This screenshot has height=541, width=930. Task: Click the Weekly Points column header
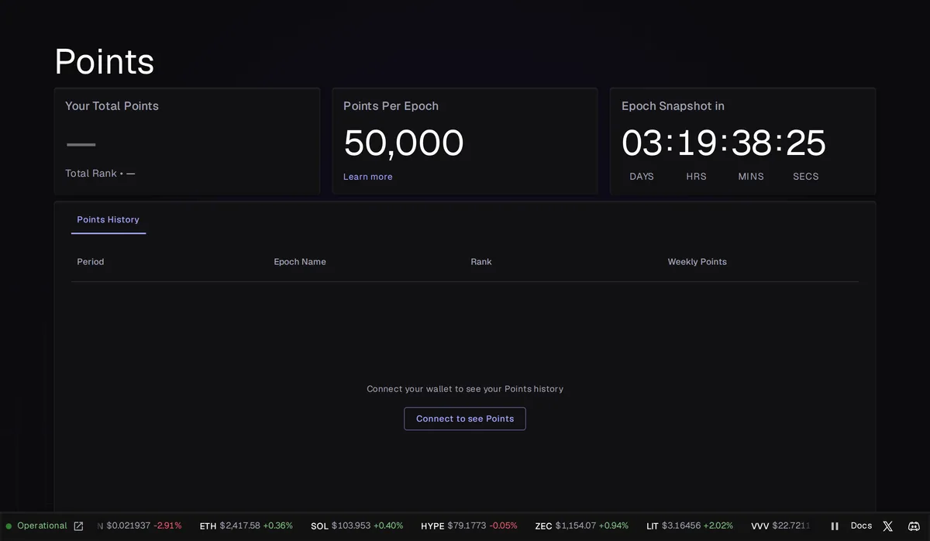697,262
